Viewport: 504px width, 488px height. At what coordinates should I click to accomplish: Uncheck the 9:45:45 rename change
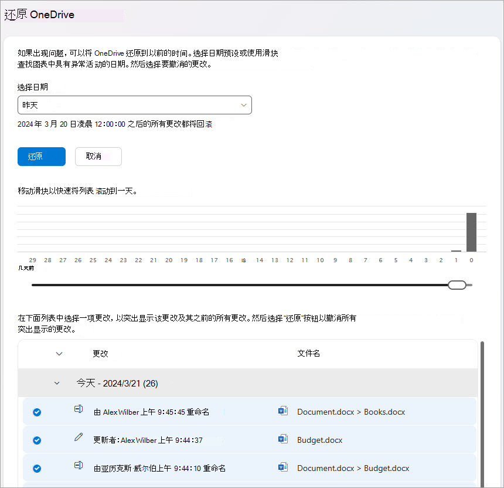37,412
